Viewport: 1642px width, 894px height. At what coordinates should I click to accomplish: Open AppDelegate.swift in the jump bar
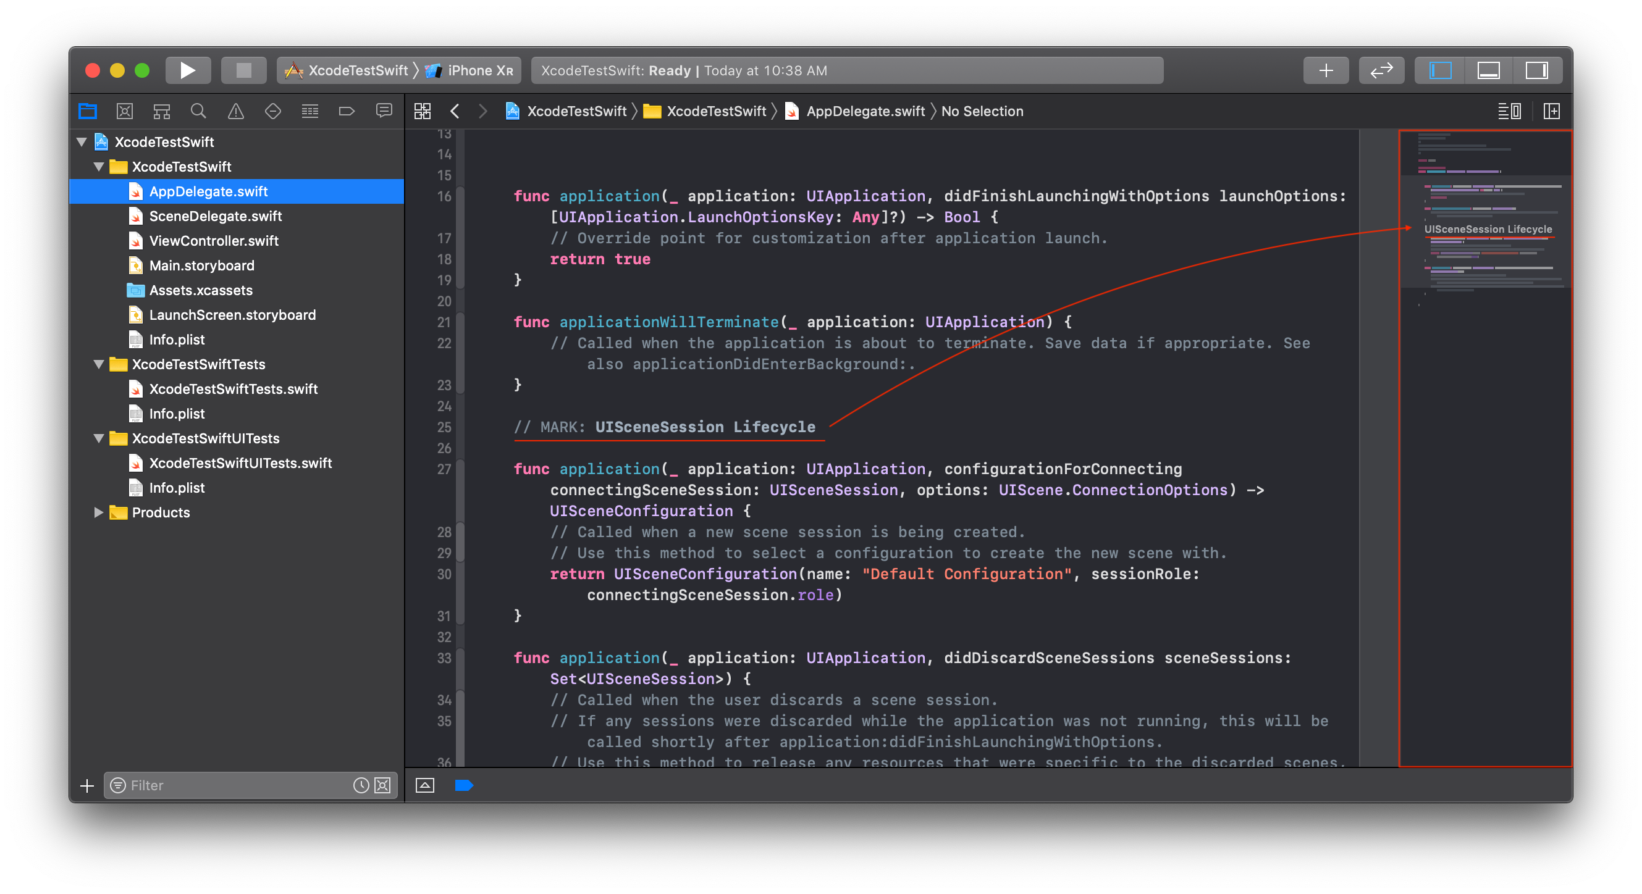(x=865, y=111)
